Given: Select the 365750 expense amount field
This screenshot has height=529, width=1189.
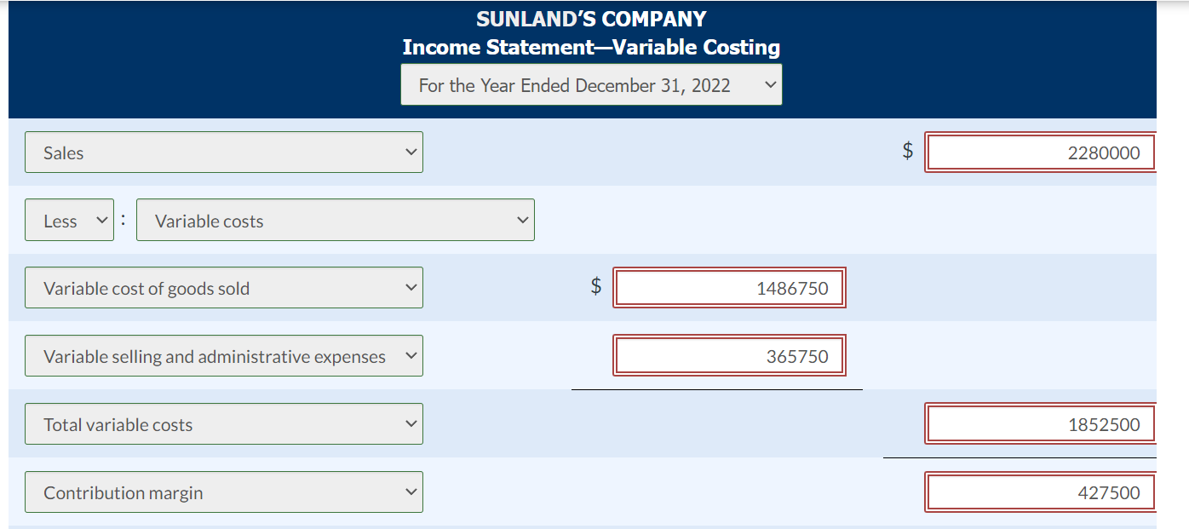Looking at the screenshot, I should click(729, 356).
